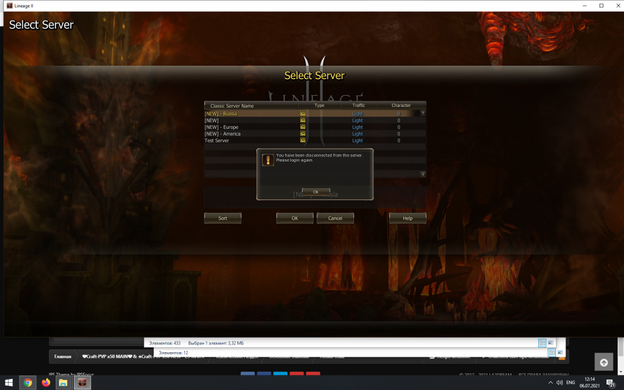The image size is (624, 390).
Task: Click the Sort button
Action: tap(223, 218)
